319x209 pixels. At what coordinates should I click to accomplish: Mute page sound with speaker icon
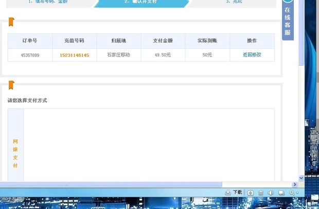coord(271,193)
